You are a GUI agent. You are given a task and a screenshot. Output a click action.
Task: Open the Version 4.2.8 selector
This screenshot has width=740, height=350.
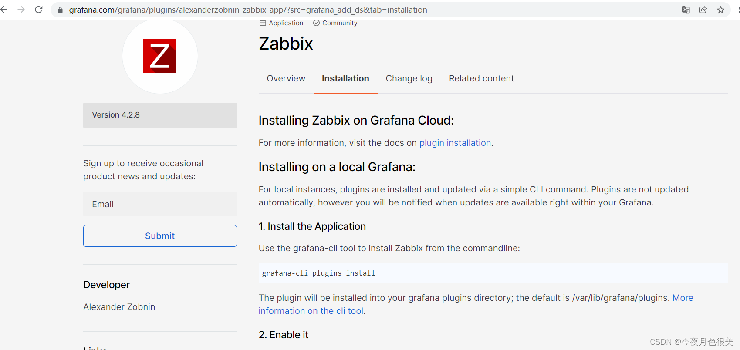[x=160, y=115]
